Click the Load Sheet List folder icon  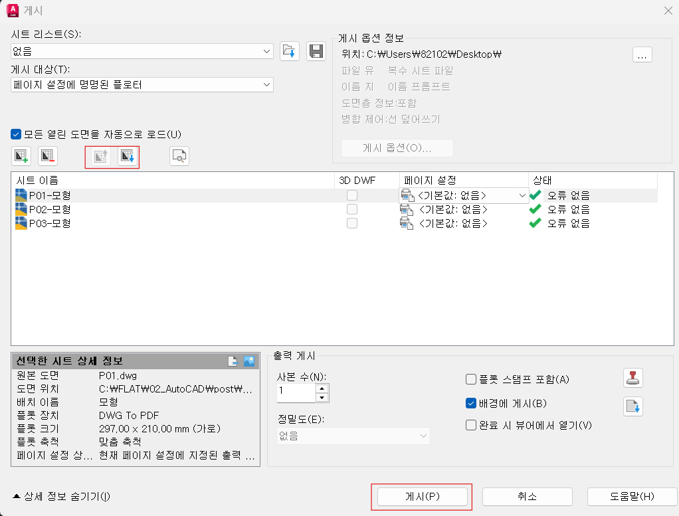click(x=289, y=51)
